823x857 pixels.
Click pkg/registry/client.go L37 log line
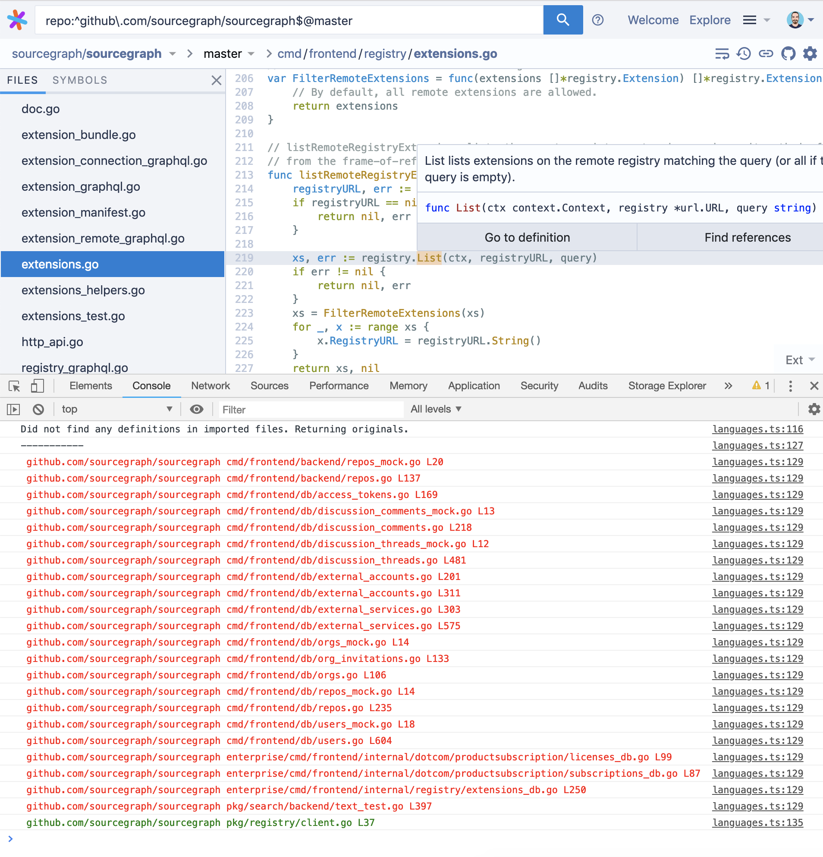coord(200,823)
